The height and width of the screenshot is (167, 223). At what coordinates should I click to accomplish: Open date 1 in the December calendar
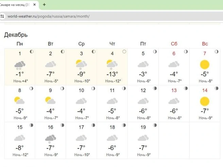[20, 54]
